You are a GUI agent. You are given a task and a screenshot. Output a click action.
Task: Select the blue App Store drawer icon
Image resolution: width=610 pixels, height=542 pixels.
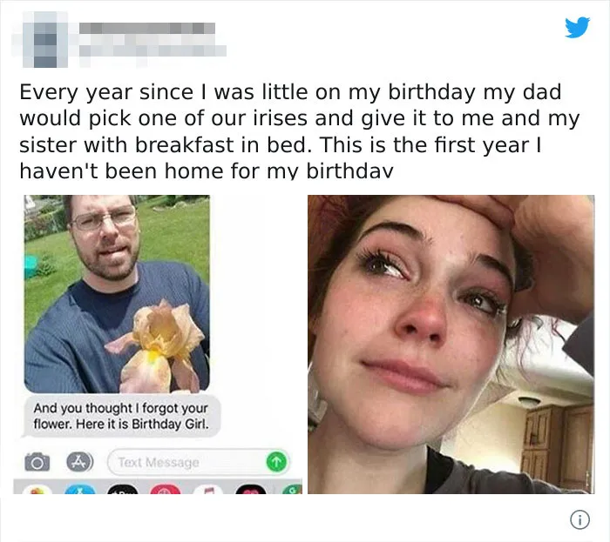(80, 489)
